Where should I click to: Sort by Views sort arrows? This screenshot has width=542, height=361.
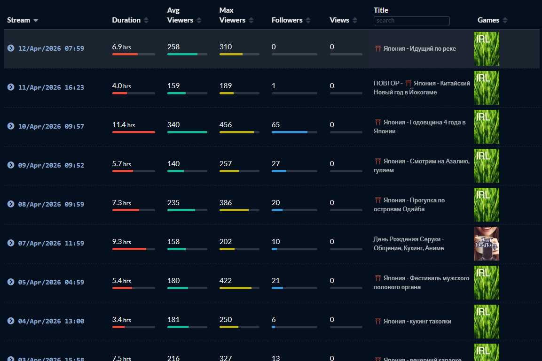click(x=354, y=20)
